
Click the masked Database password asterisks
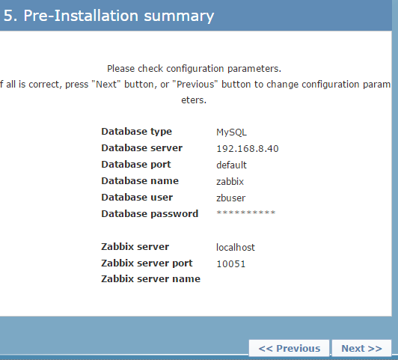click(245, 213)
